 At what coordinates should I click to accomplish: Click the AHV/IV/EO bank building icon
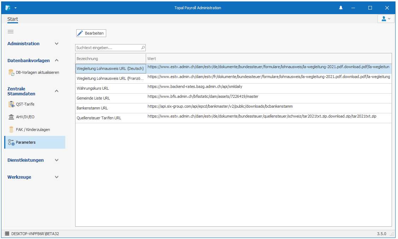point(11,117)
